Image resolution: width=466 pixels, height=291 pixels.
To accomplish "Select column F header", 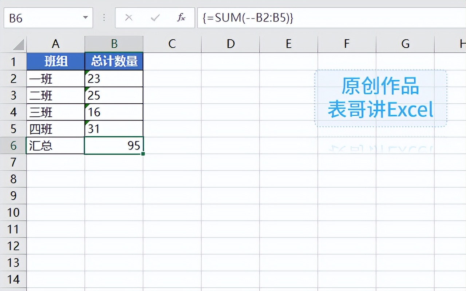I will (347, 44).
